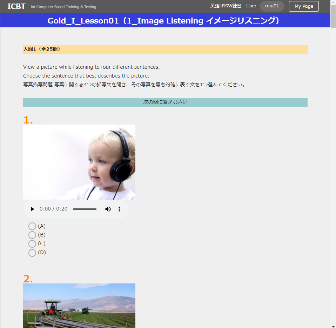Click the ICBT logo in the header
Viewport: 336px width, 328px height.
click(16, 6)
